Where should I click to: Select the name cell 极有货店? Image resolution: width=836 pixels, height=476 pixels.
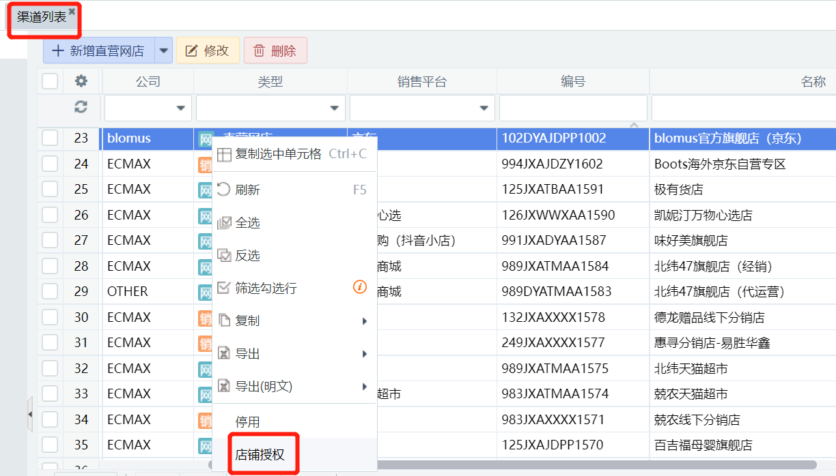point(743,189)
